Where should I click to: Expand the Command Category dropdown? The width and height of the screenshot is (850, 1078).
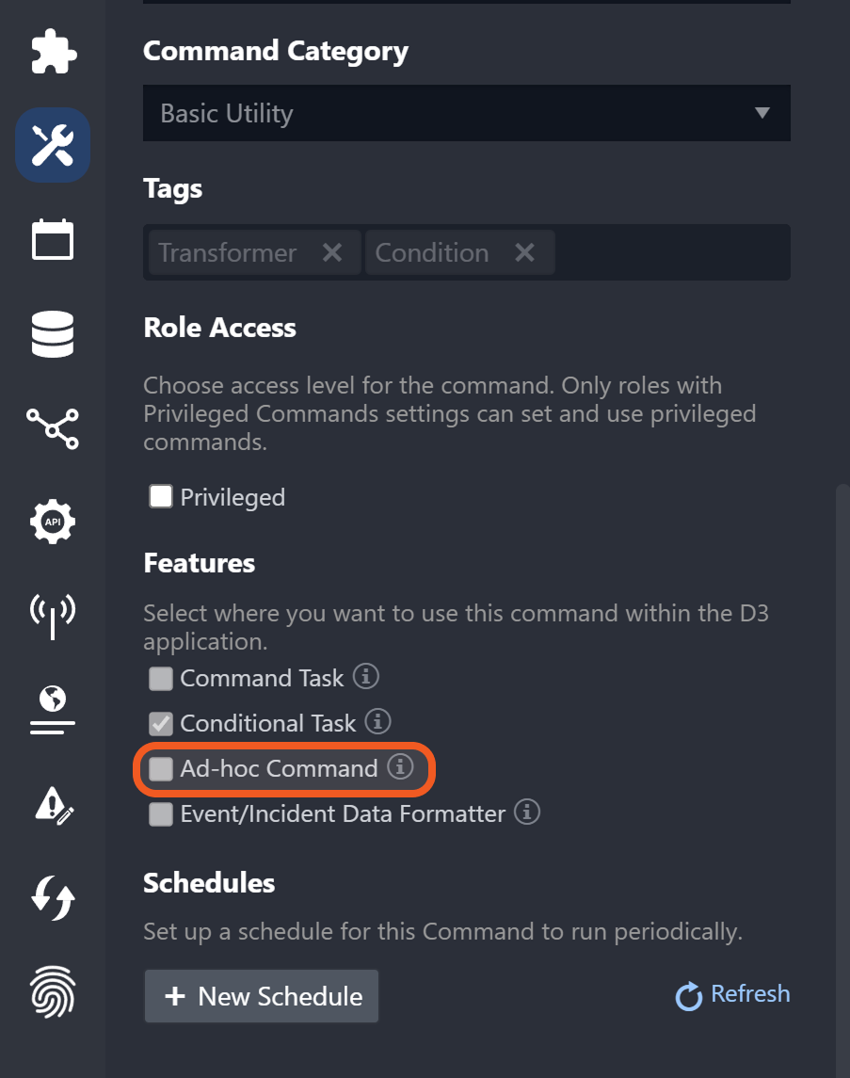click(x=466, y=114)
